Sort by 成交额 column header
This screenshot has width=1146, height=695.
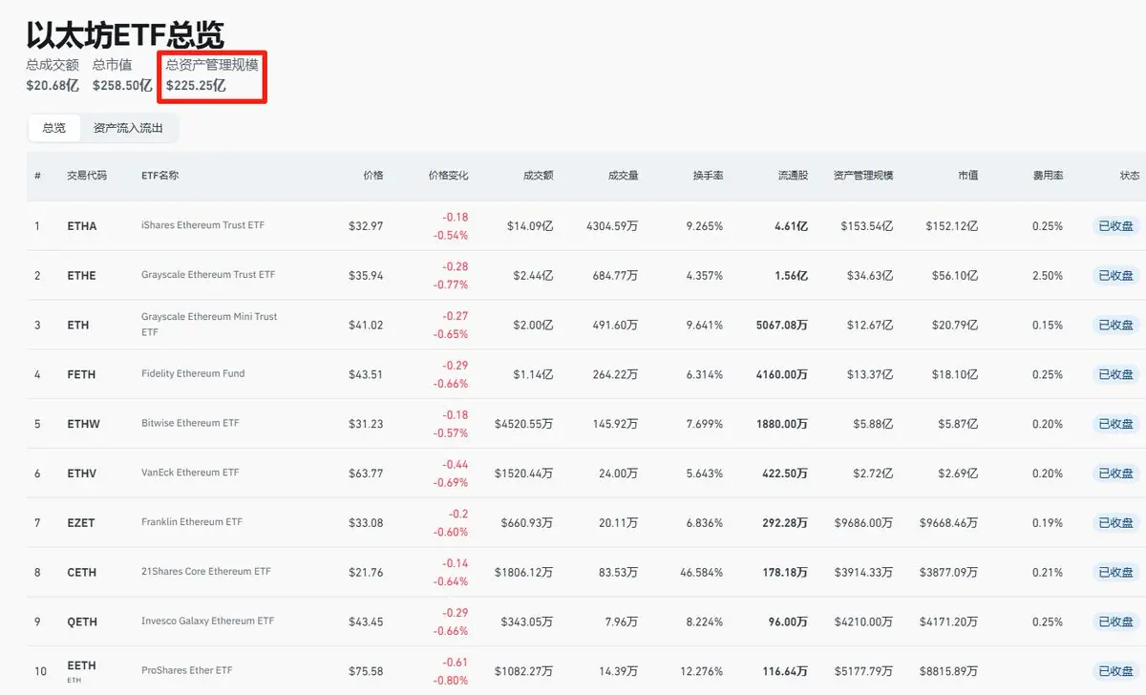coord(539,176)
